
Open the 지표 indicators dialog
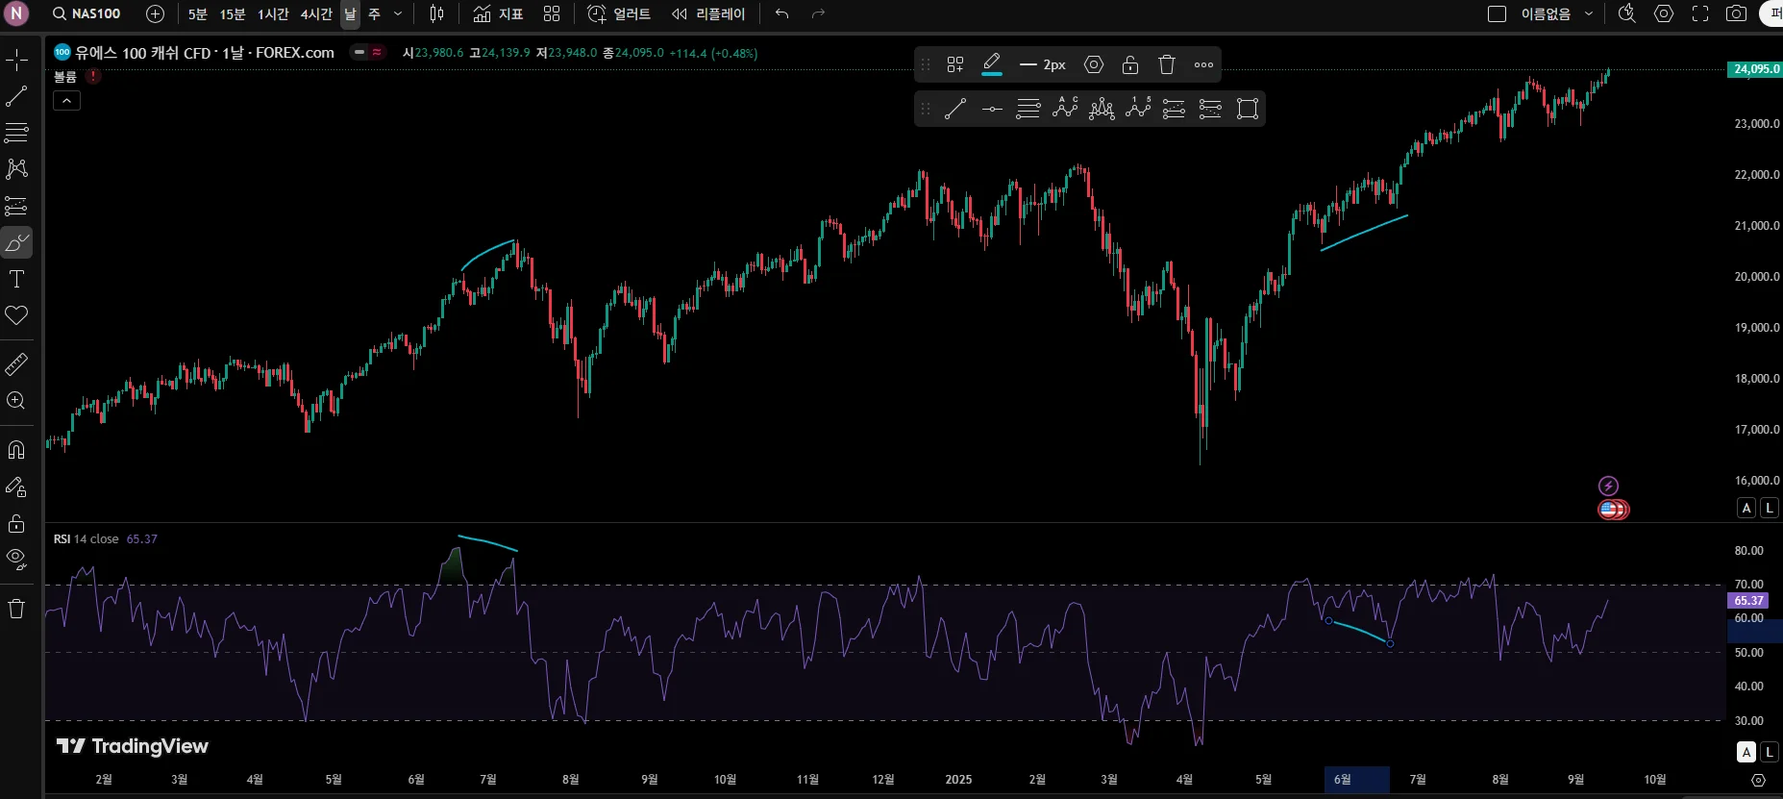click(x=499, y=13)
